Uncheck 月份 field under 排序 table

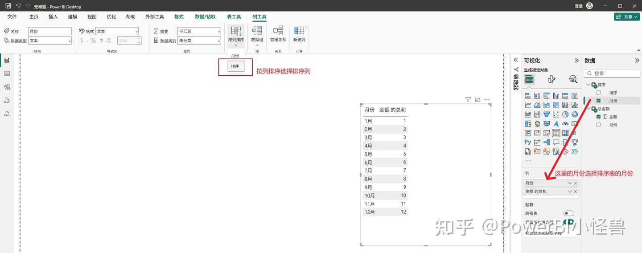coord(599,101)
